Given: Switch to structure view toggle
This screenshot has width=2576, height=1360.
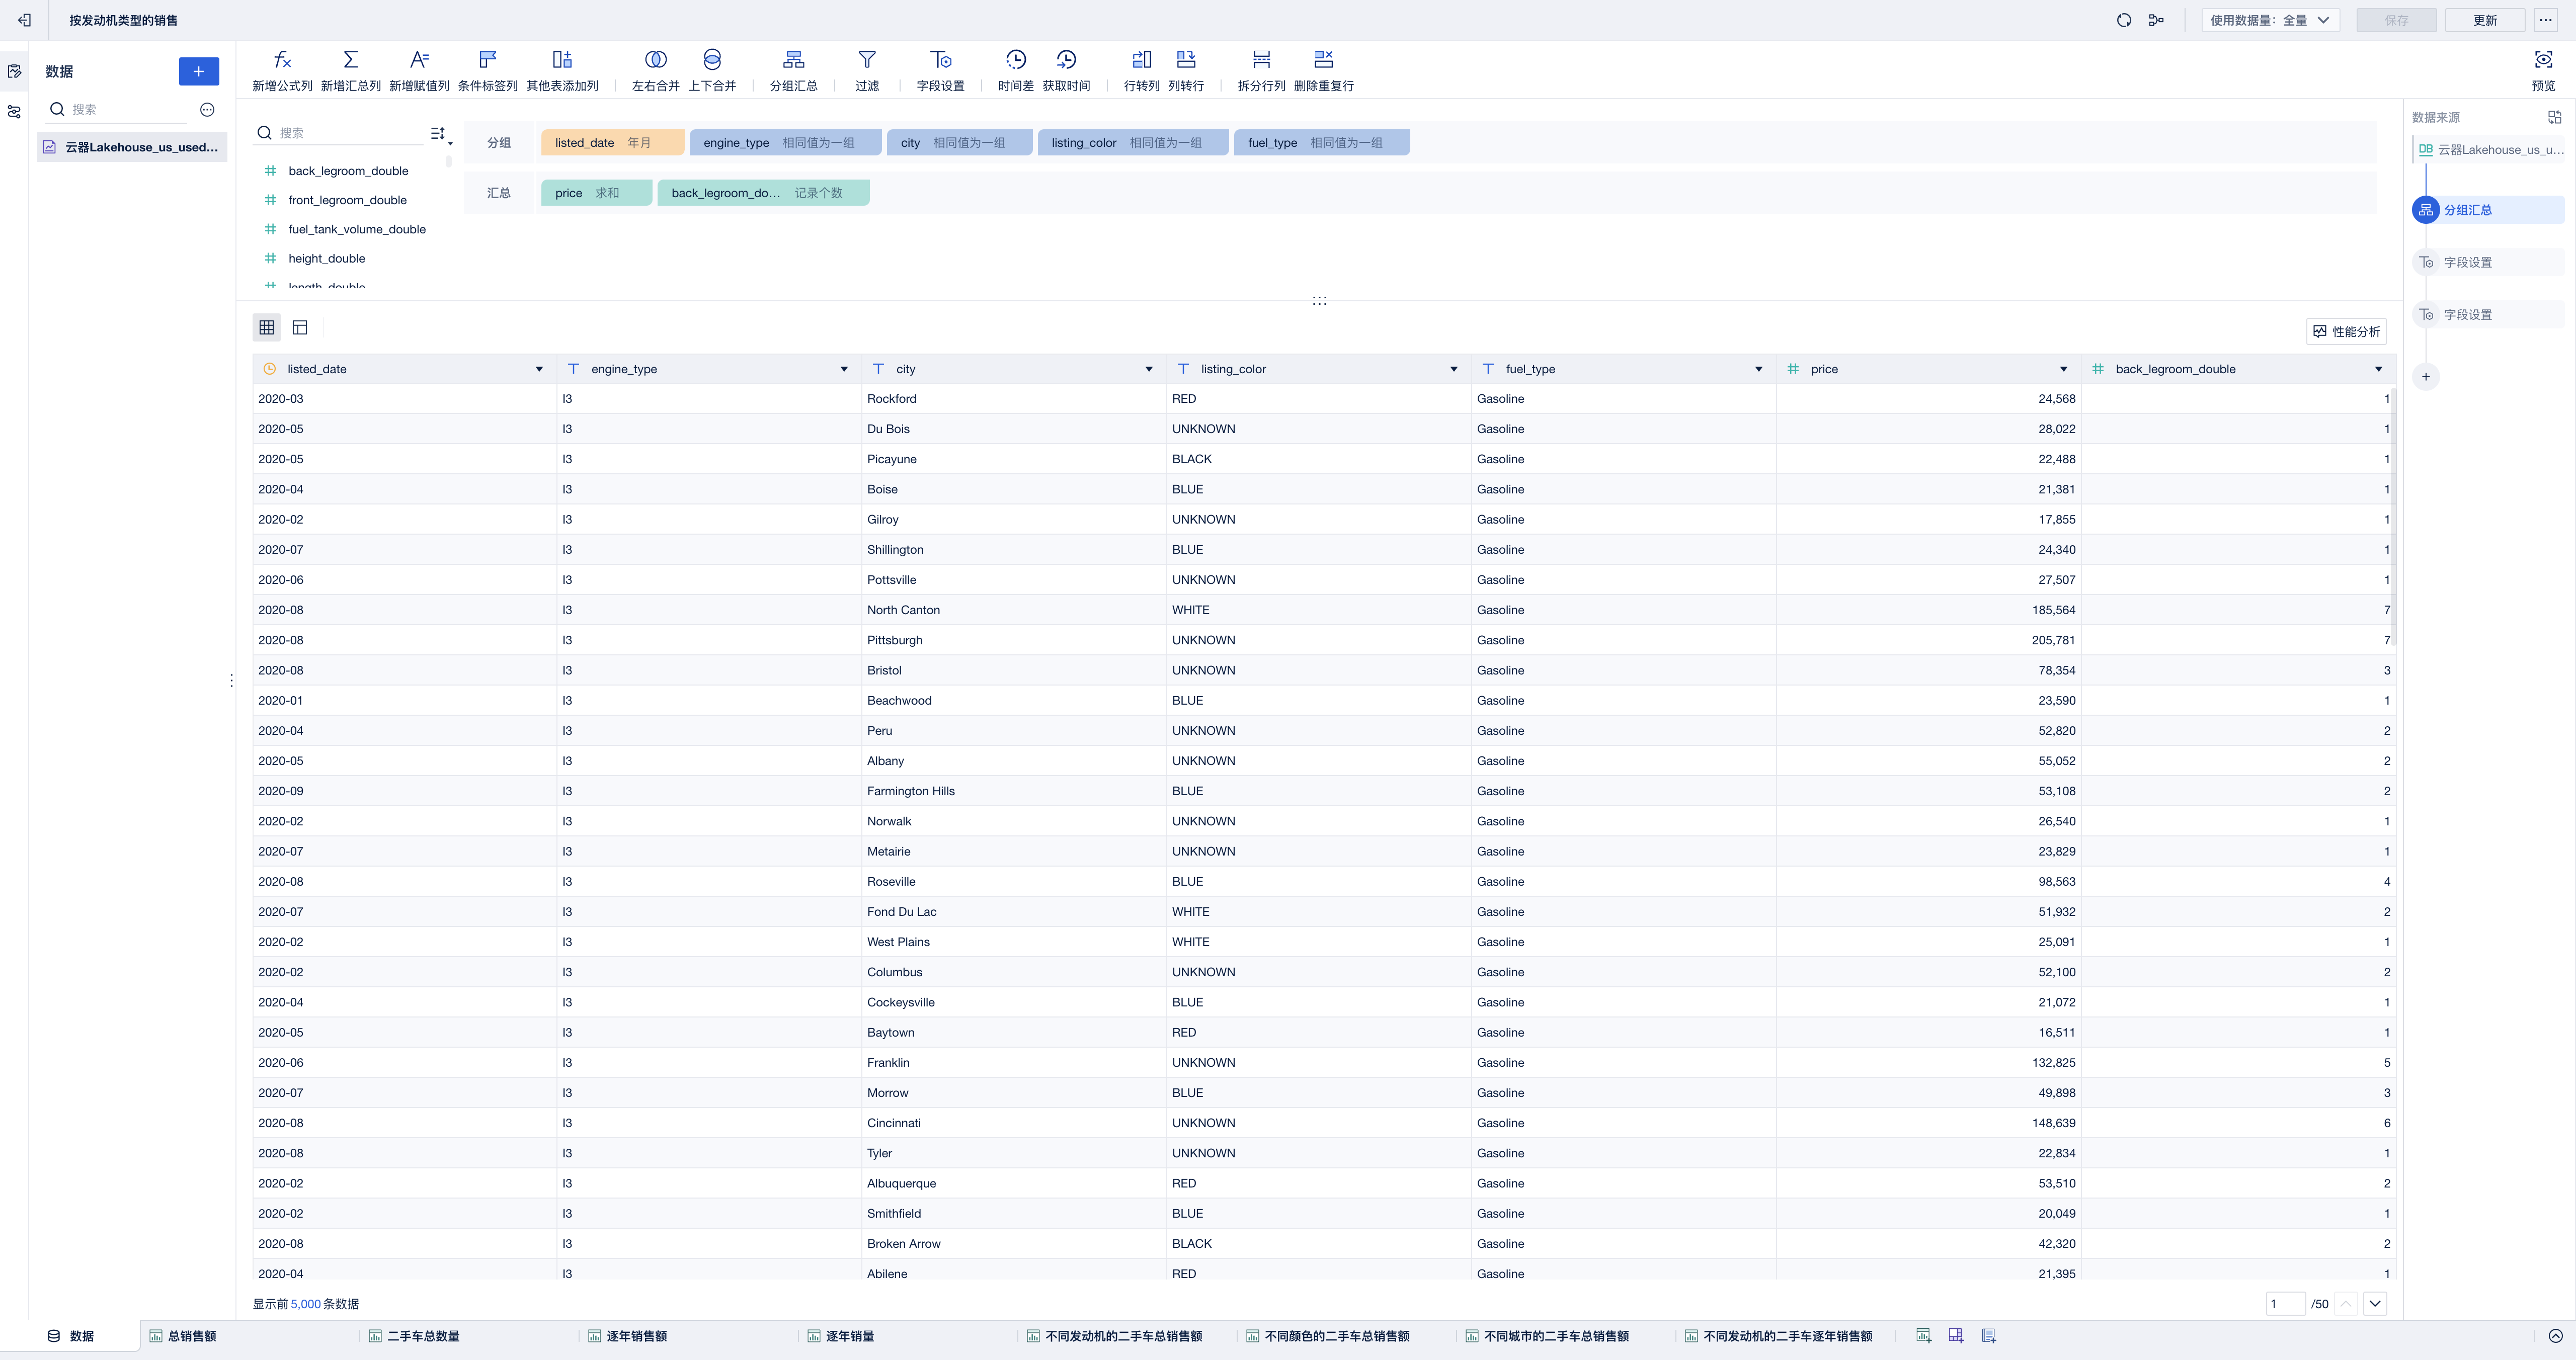Looking at the screenshot, I should [300, 327].
